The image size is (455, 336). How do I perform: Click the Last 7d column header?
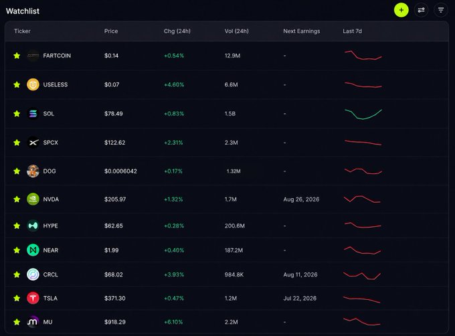[352, 31]
